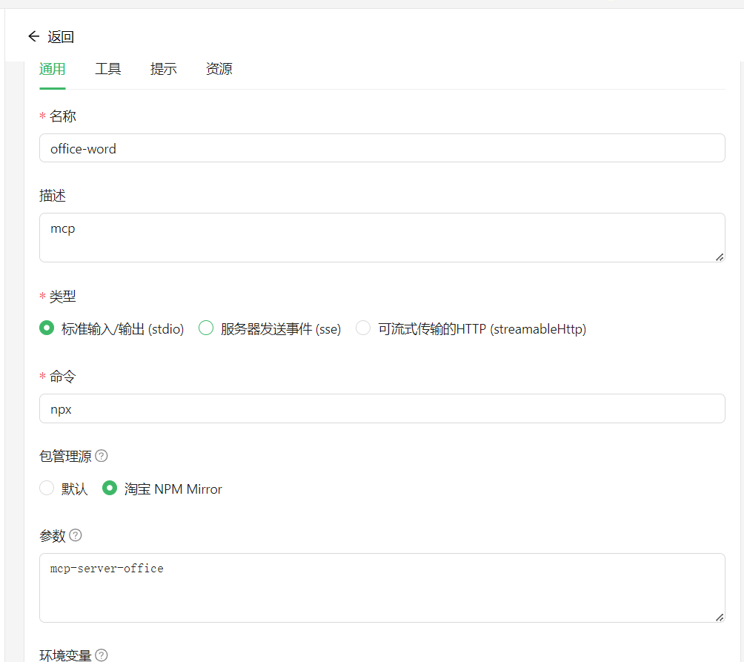Screen dimensions: 744x662
Task: Switch to the 工具 tab
Action: tap(108, 69)
